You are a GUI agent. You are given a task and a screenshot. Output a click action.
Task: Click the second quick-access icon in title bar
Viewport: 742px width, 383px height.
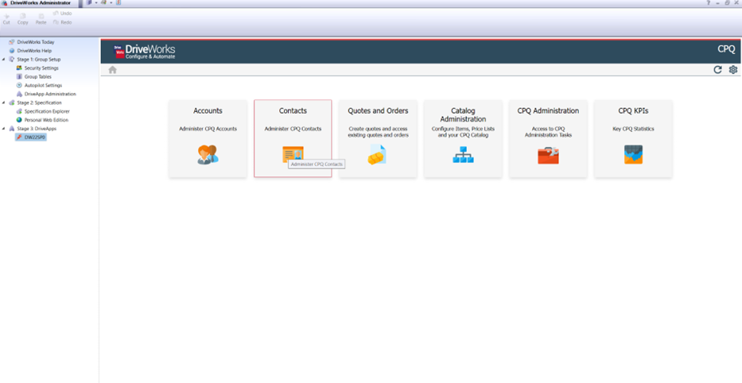(103, 3)
